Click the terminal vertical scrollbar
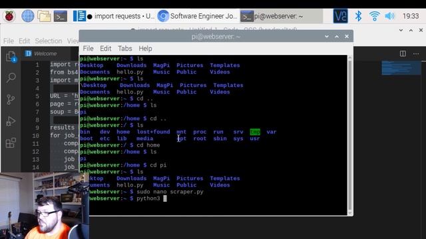 pos(350,135)
